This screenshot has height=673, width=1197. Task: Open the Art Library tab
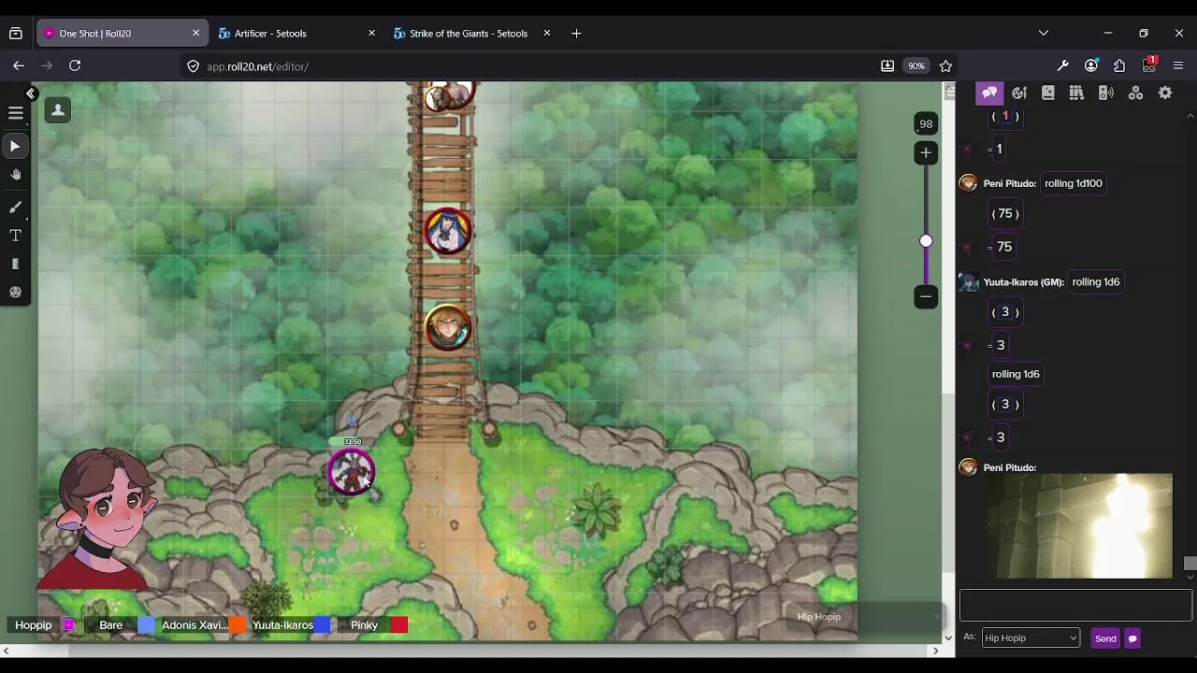click(x=1019, y=93)
